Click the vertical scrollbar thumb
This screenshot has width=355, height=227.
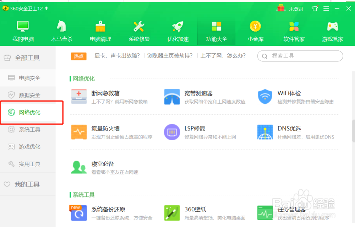coord(354,131)
